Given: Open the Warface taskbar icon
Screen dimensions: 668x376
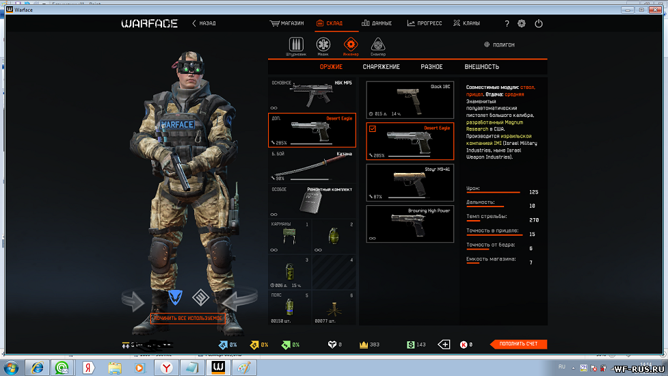Looking at the screenshot, I should coord(219,368).
